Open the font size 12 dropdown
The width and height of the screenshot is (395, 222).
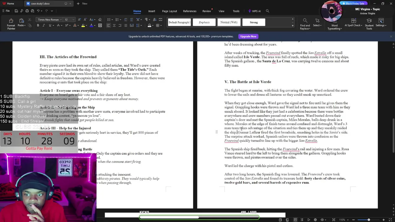coord(73,20)
